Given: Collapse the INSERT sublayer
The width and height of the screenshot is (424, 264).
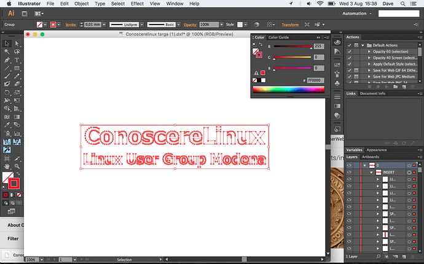Looking at the screenshot, I should 371,172.
